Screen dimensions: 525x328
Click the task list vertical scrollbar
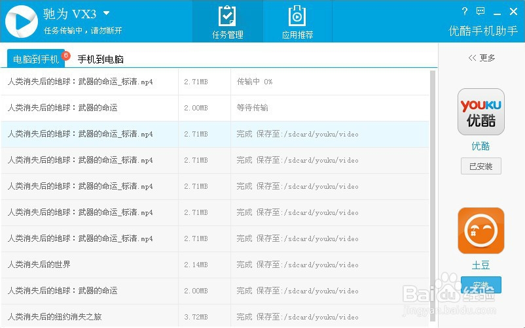[432, 195]
